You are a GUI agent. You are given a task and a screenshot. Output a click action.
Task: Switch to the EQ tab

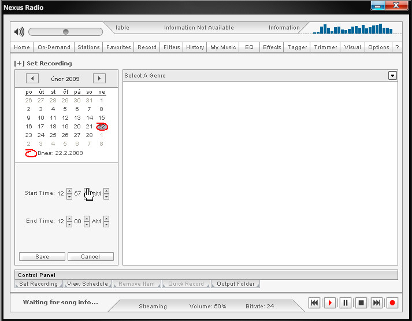coord(249,47)
